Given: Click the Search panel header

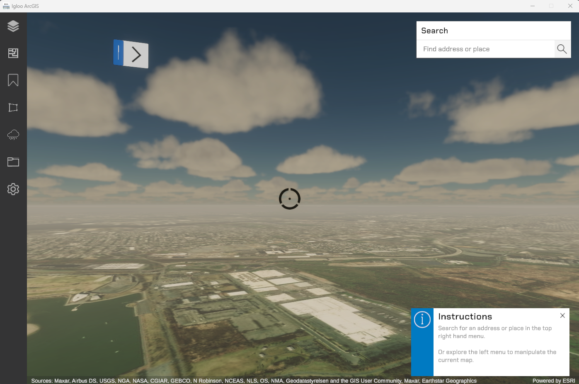Looking at the screenshot, I should (493, 31).
